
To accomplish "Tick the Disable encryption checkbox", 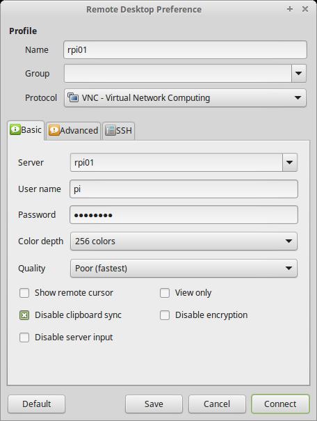I will point(165,315).
